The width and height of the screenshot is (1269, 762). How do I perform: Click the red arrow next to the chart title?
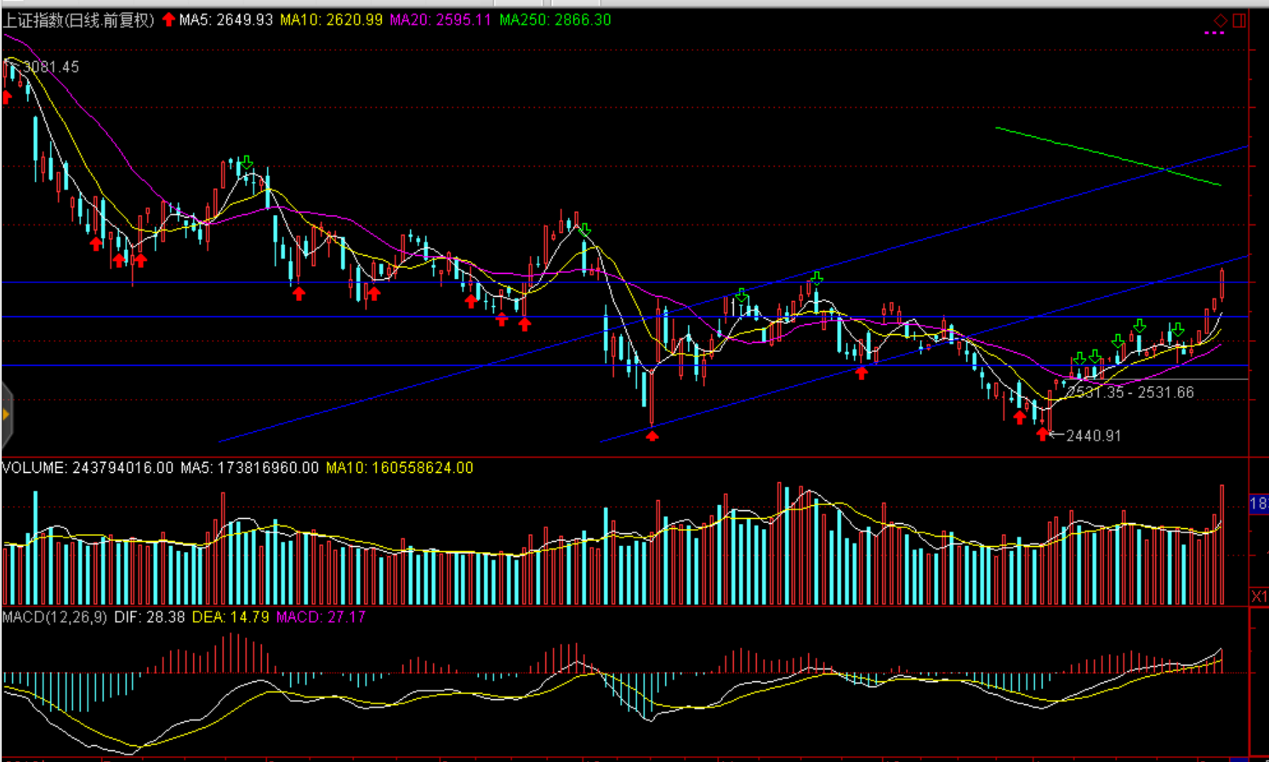pyautogui.click(x=168, y=20)
